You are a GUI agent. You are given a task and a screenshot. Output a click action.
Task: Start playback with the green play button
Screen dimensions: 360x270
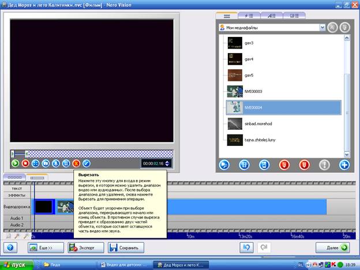(16, 163)
